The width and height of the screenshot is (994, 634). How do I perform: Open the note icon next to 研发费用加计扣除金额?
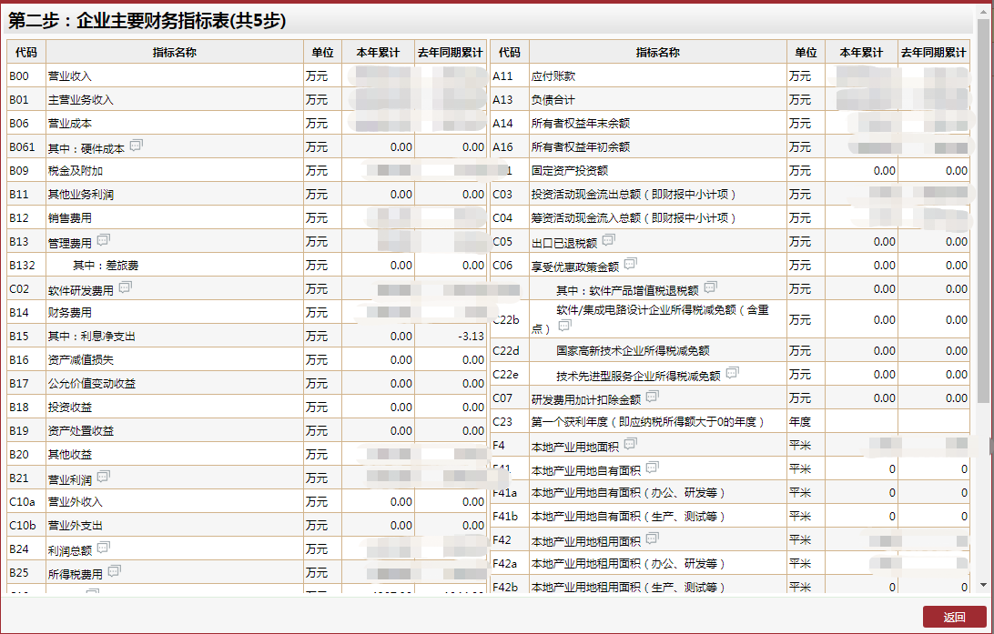pyautogui.click(x=653, y=397)
